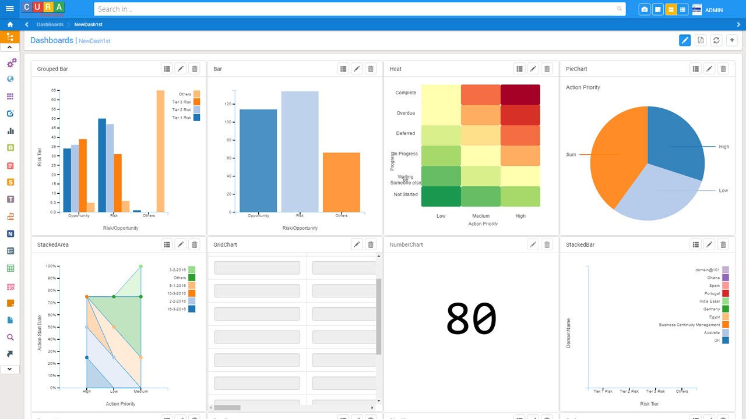Refresh the dashboard with the reload icon

pyautogui.click(x=716, y=40)
